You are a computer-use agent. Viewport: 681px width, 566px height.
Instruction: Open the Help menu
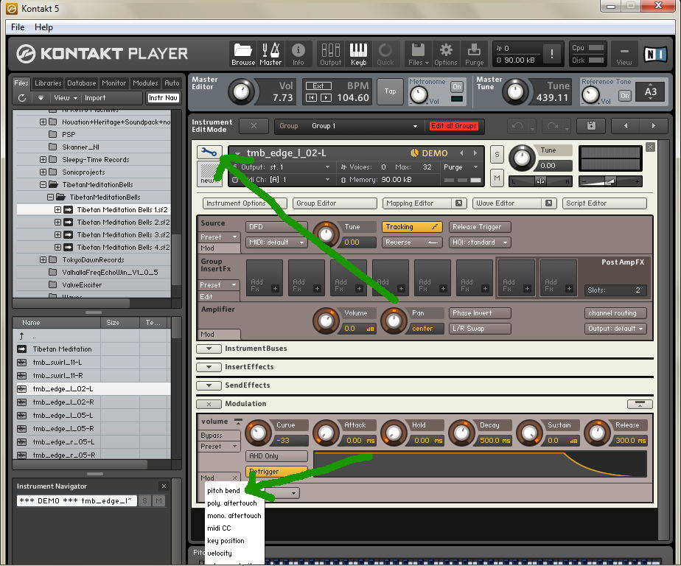pyautogui.click(x=43, y=27)
